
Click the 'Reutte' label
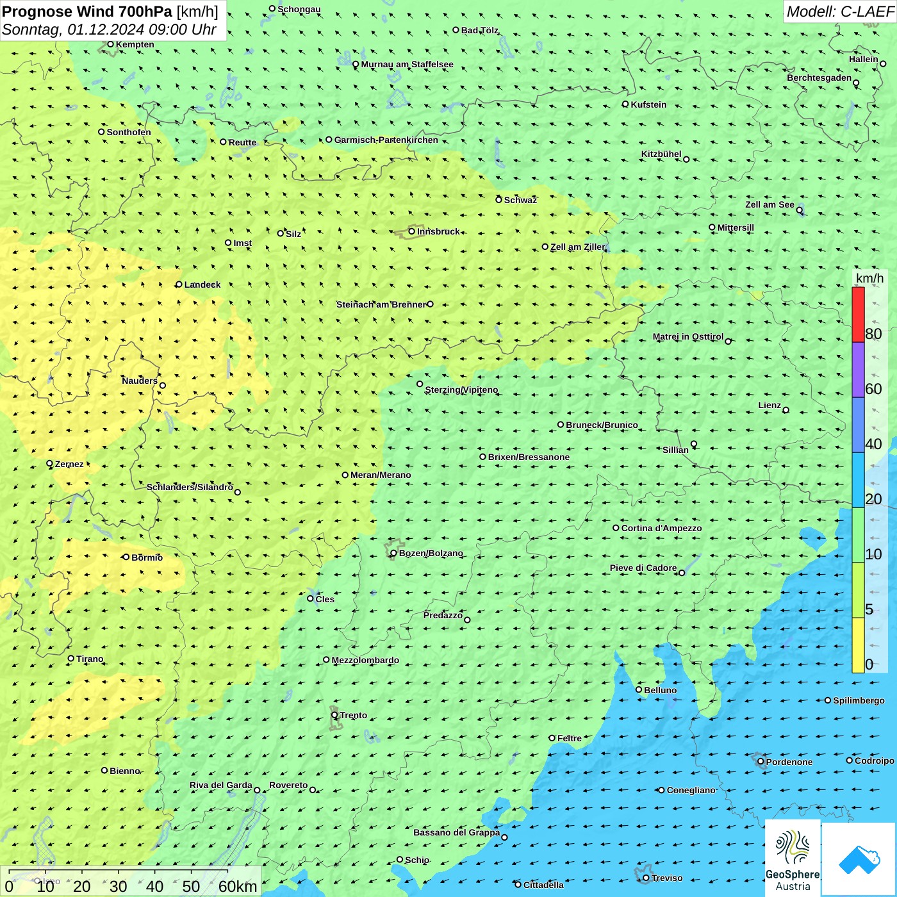pos(242,142)
